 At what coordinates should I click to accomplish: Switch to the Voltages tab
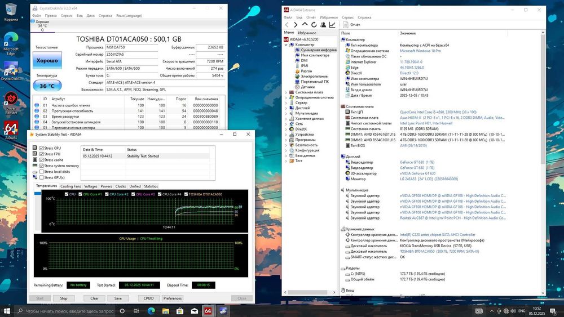(91, 186)
